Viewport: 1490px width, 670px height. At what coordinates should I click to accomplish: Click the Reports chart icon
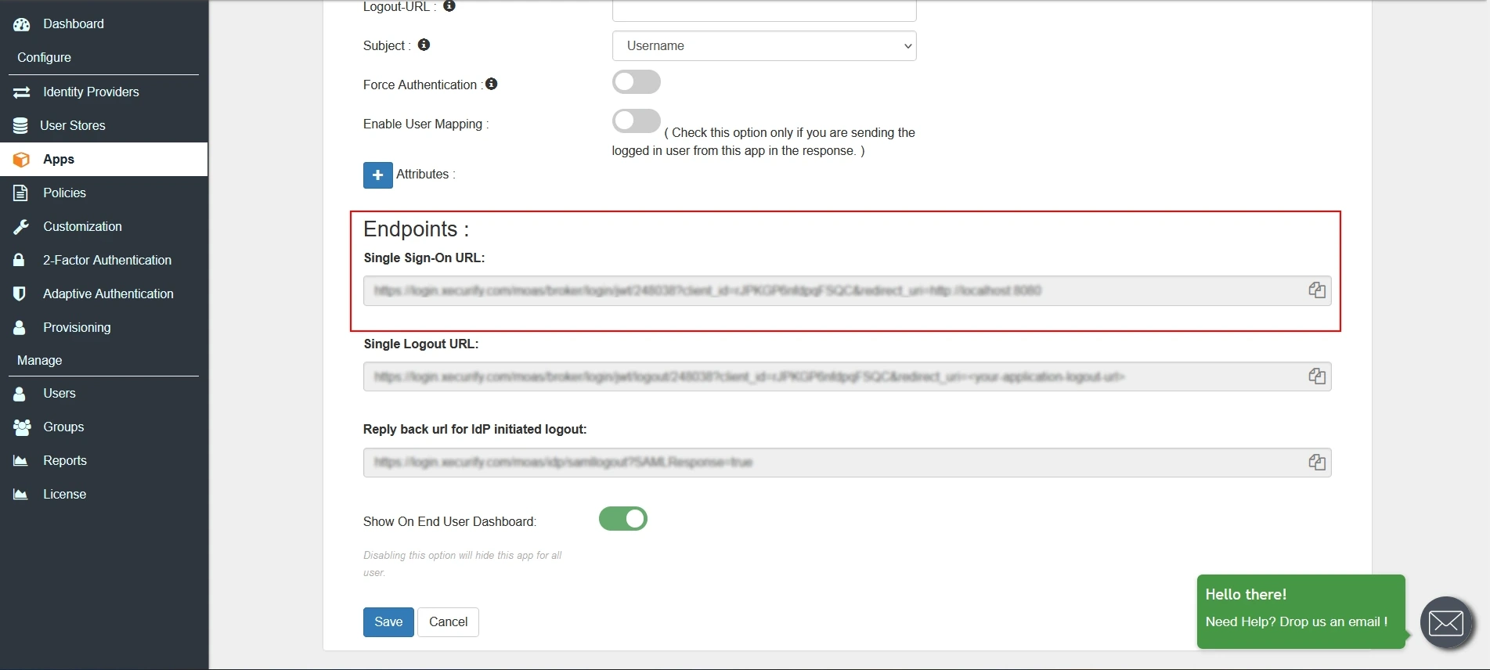point(20,461)
